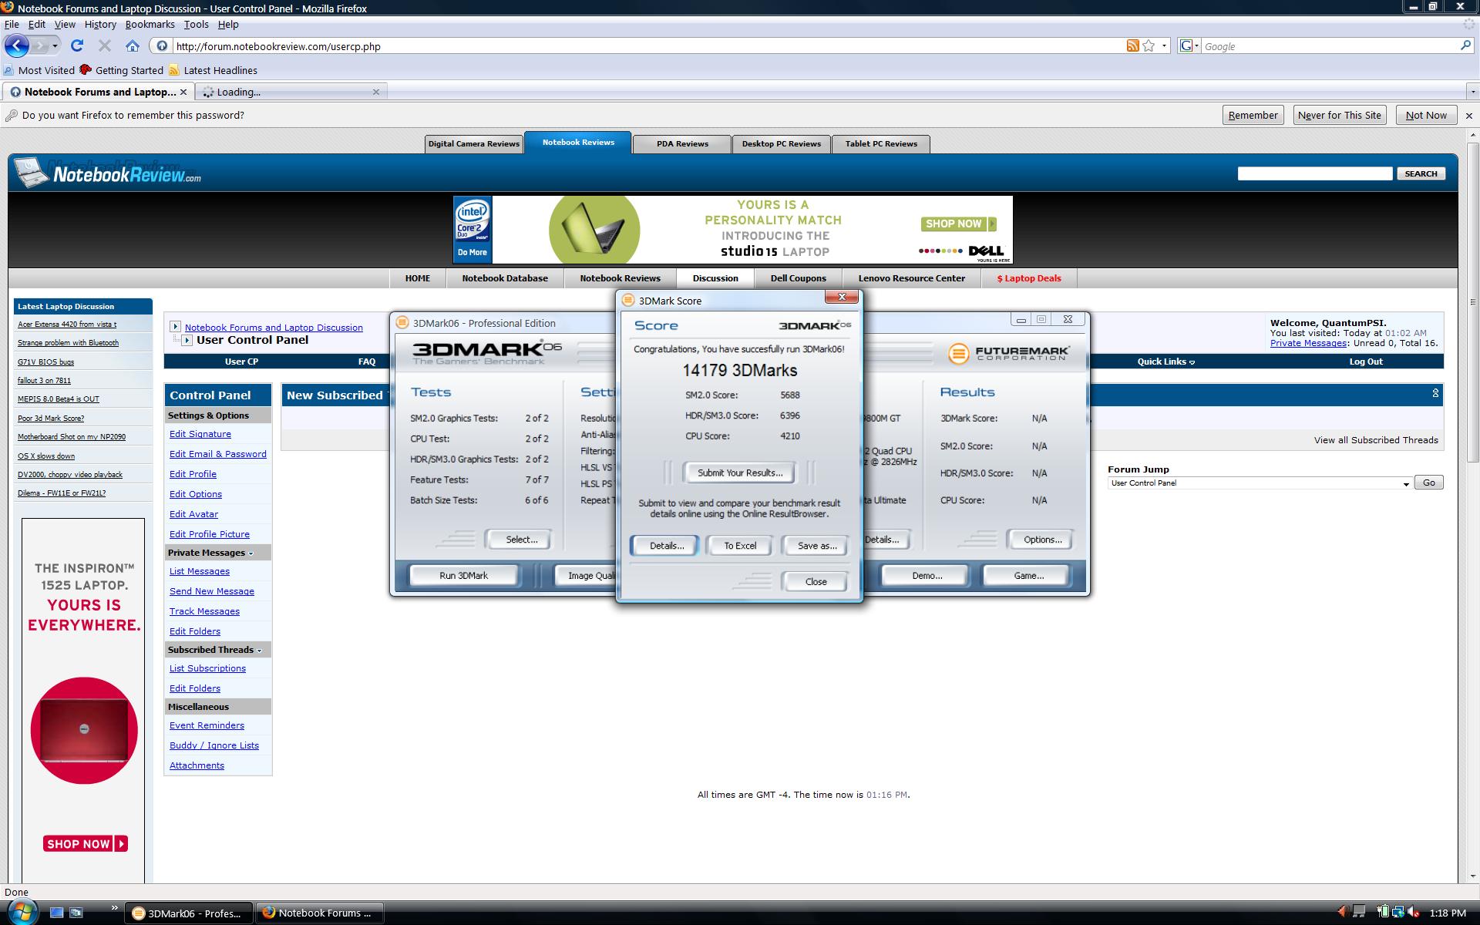The width and height of the screenshot is (1480, 925).
Task: Click the Not Now button
Action: [x=1425, y=115]
